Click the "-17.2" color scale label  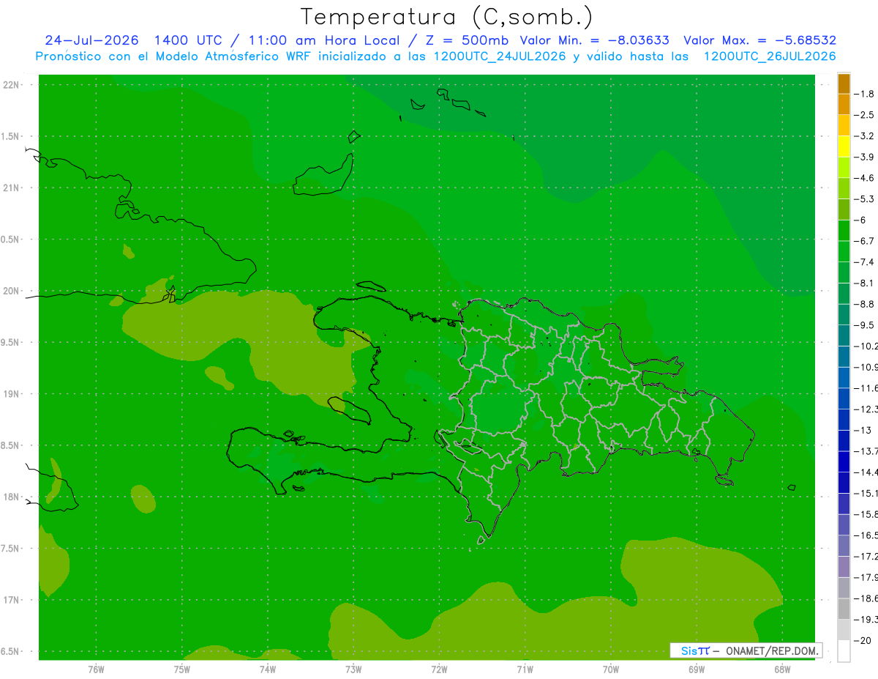[x=866, y=556]
